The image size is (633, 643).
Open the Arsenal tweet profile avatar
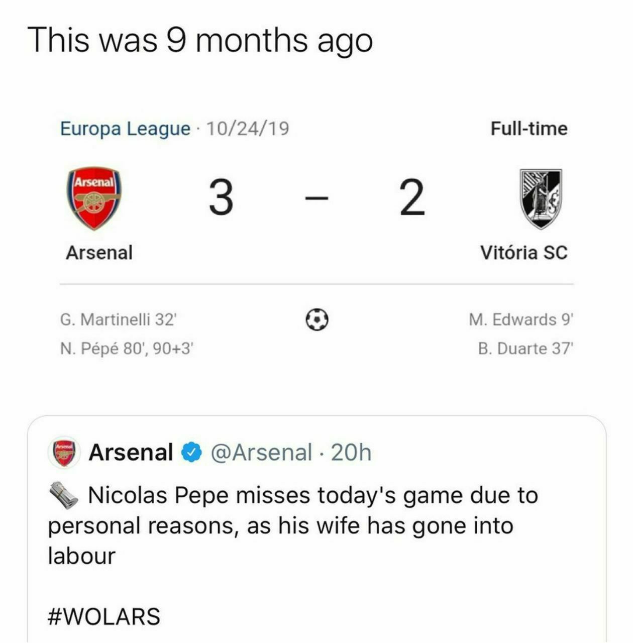click(x=64, y=452)
